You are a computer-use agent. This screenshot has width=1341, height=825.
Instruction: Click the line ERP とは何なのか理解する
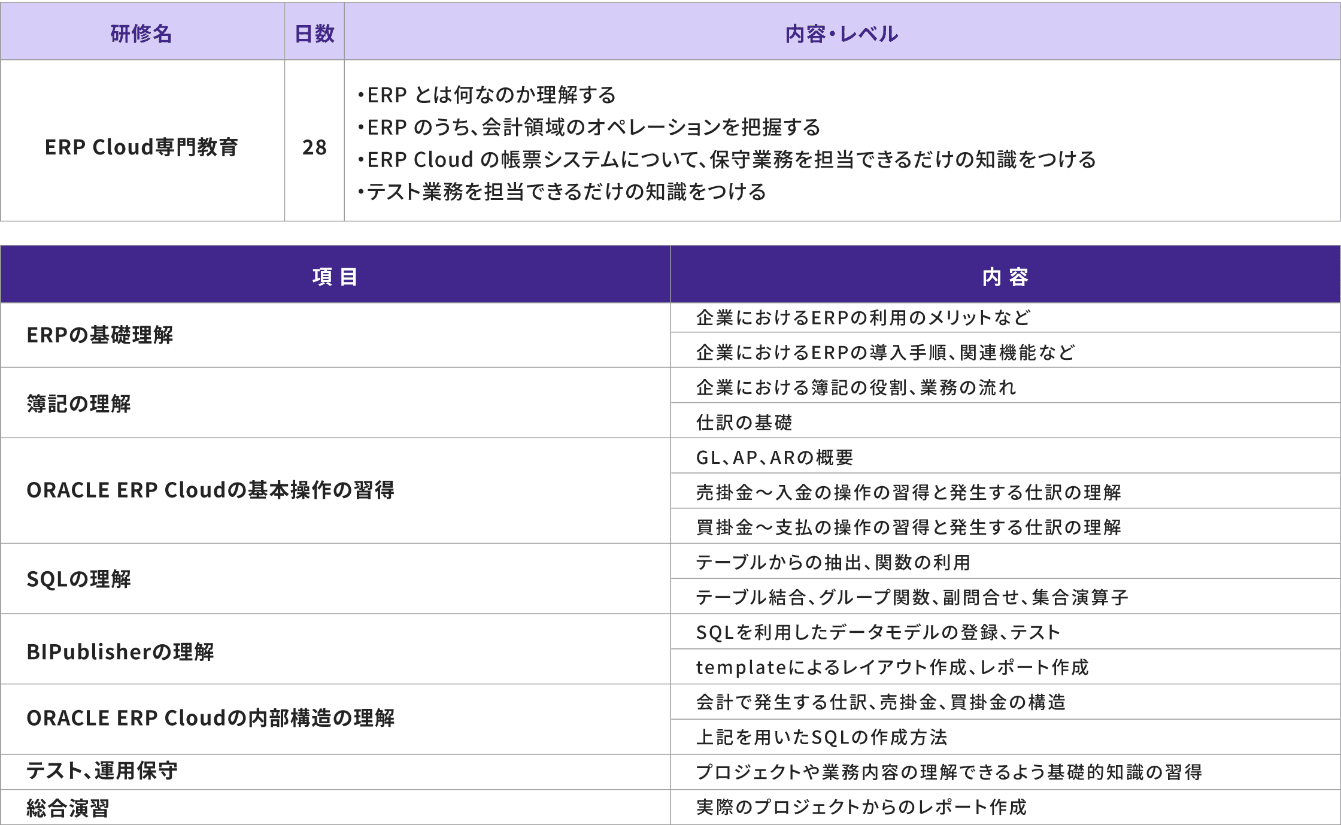click(487, 95)
